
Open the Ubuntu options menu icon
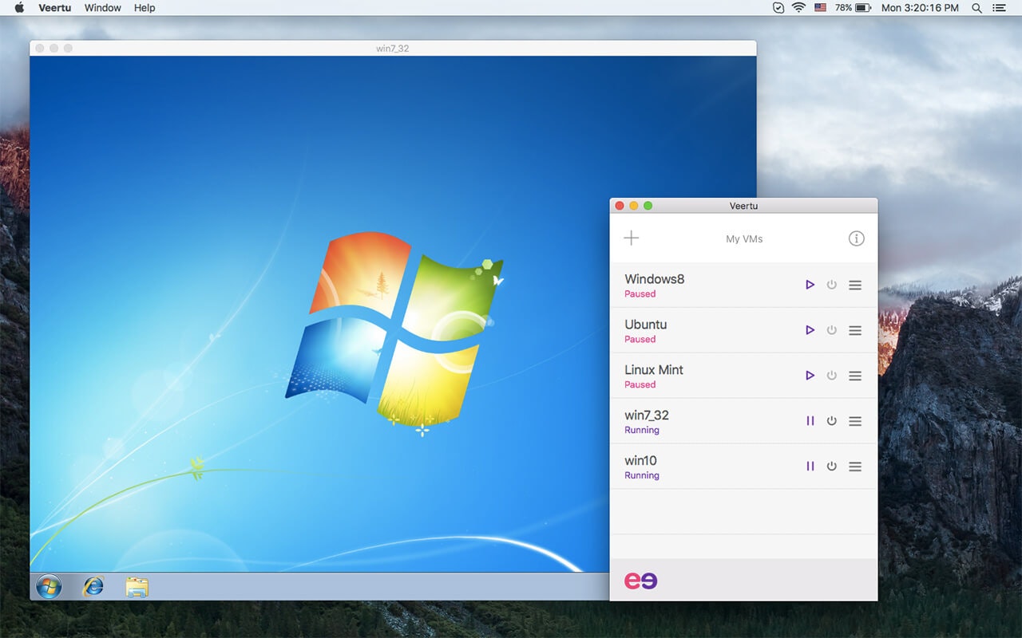[855, 330]
